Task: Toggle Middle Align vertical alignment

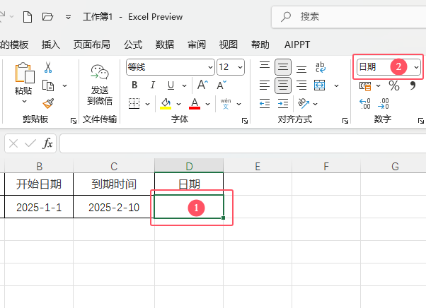Action: click(283, 66)
